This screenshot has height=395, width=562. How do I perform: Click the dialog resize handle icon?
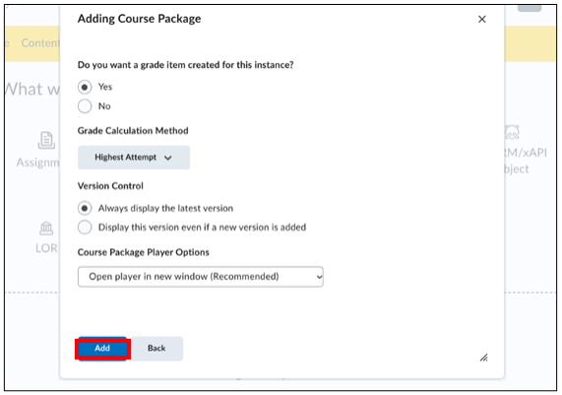point(484,358)
